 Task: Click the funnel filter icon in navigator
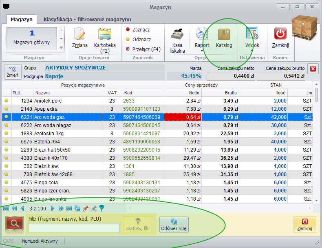pos(102,208)
